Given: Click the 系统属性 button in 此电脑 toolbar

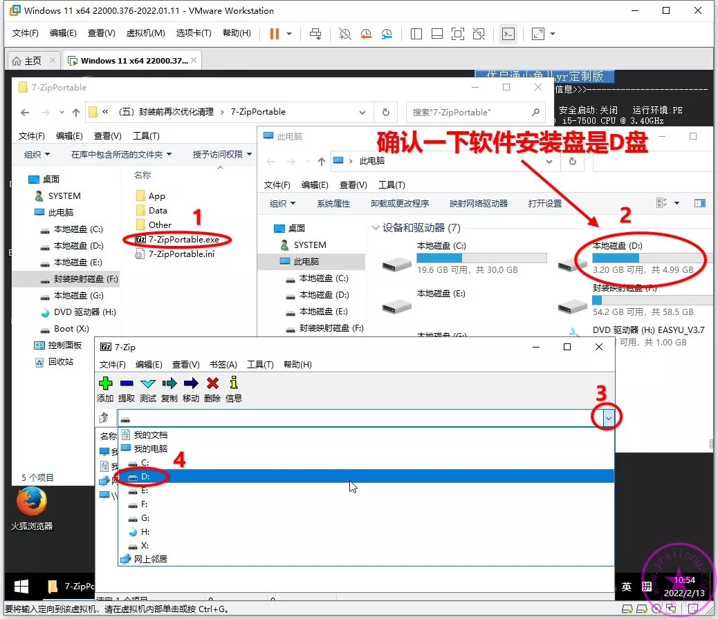Looking at the screenshot, I should pyautogui.click(x=333, y=204).
